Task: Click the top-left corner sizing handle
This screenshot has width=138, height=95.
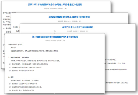Action: 5,33
